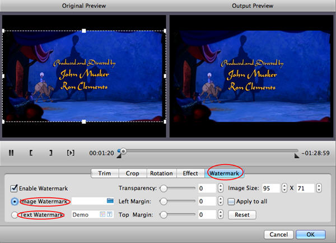The image size is (336, 243).
Task: Click Image Size height field showing 71
Action: tap(306, 188)
